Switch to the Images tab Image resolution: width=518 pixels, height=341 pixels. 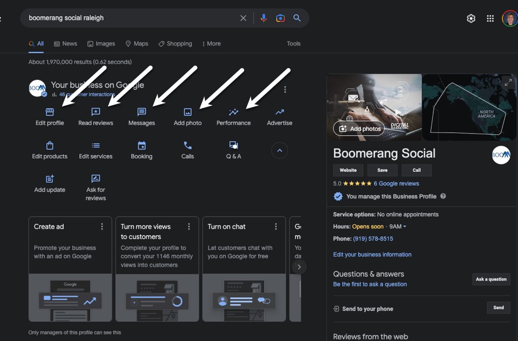[x=101, y=44]
